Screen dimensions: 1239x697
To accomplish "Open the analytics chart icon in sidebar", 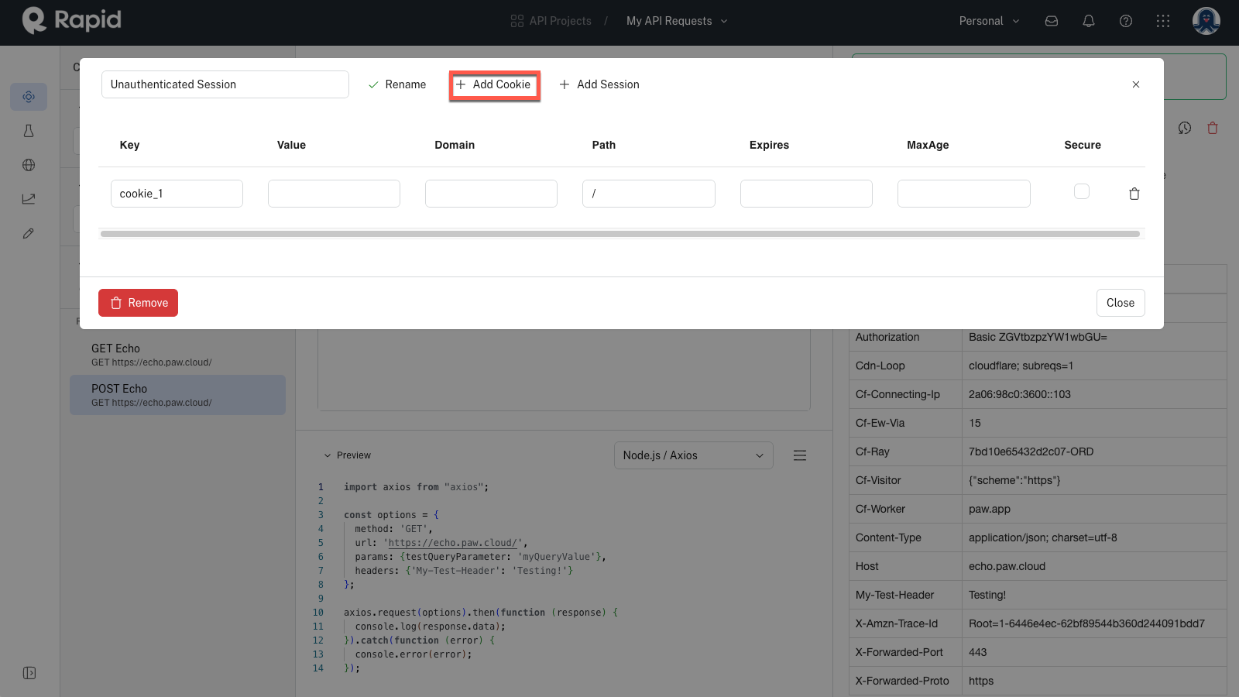I will click(29, 199).
